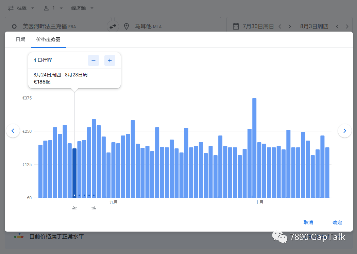Confirm with the 确定 button
Viewport: 357px width, 254px height.
pos(337,222)
